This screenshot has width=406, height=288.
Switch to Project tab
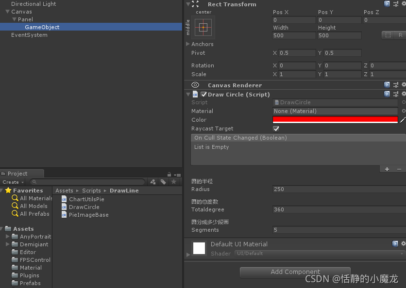(x=22, y=174)
